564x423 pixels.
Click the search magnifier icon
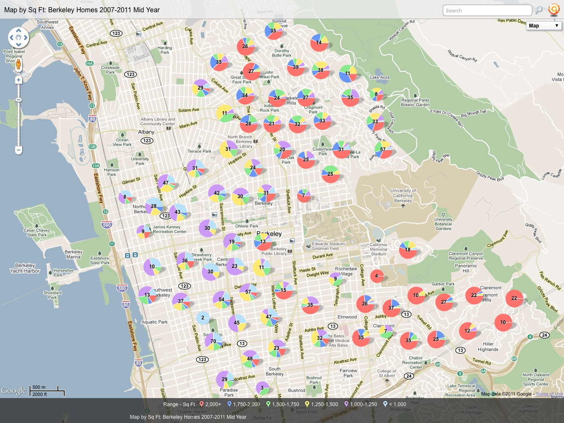(539, 10)
